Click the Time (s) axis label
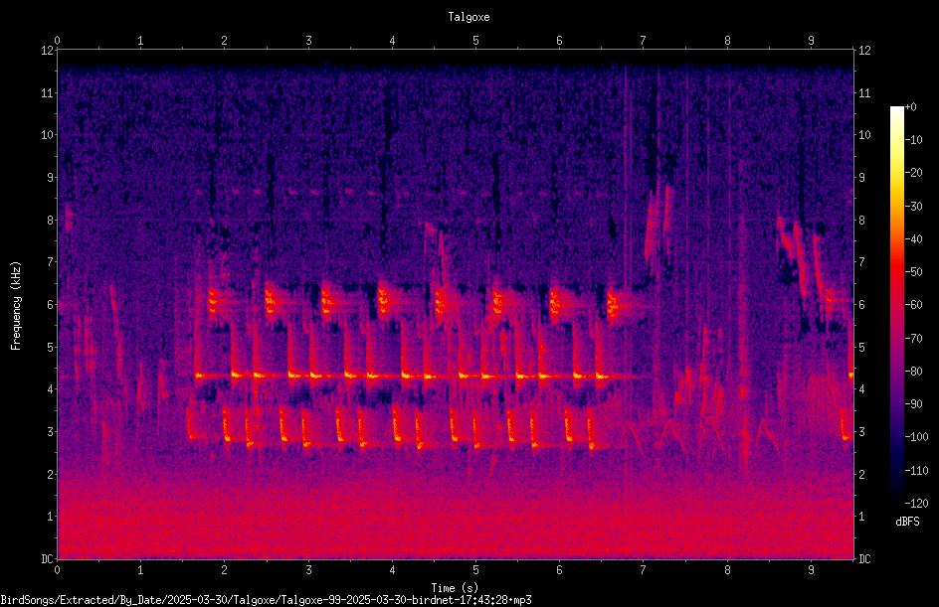 455,588
